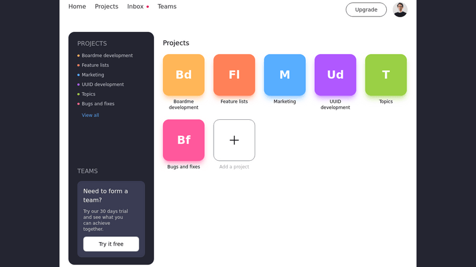Click the Bugs and fixes label under the tile
This screenshot has width=476, height=267.
click(184, 167)
